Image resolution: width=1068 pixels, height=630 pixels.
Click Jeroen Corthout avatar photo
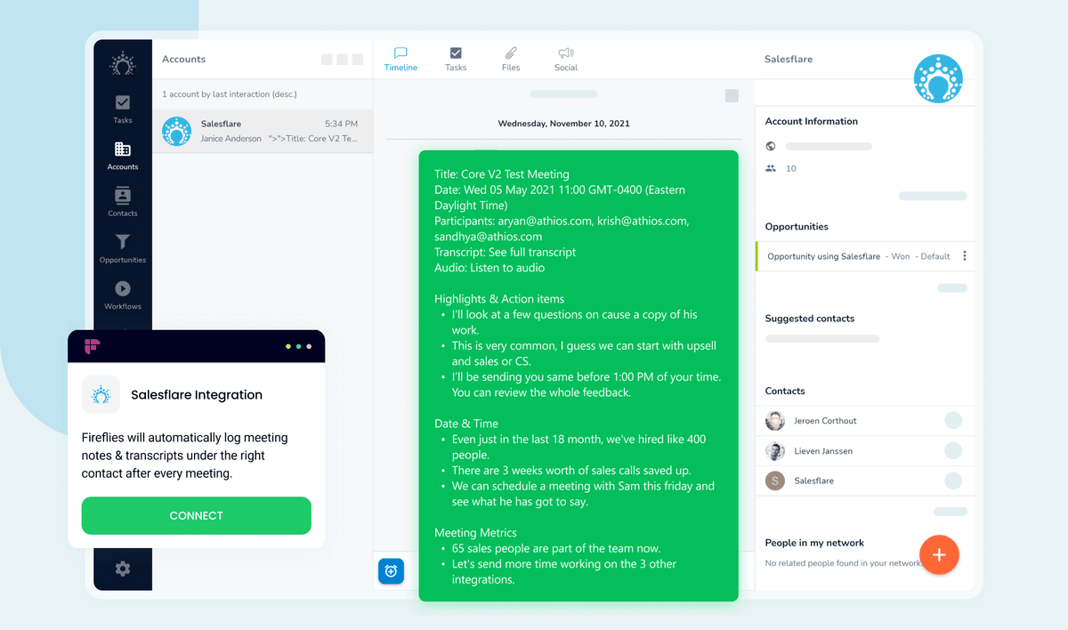point(775,421)
